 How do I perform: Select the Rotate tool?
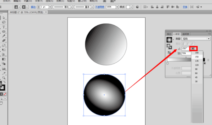point(4,45)
